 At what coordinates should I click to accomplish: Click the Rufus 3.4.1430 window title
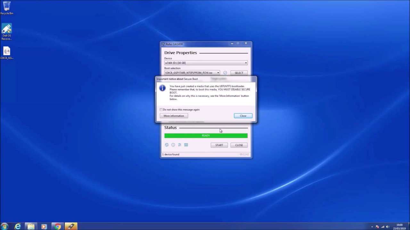174,44
